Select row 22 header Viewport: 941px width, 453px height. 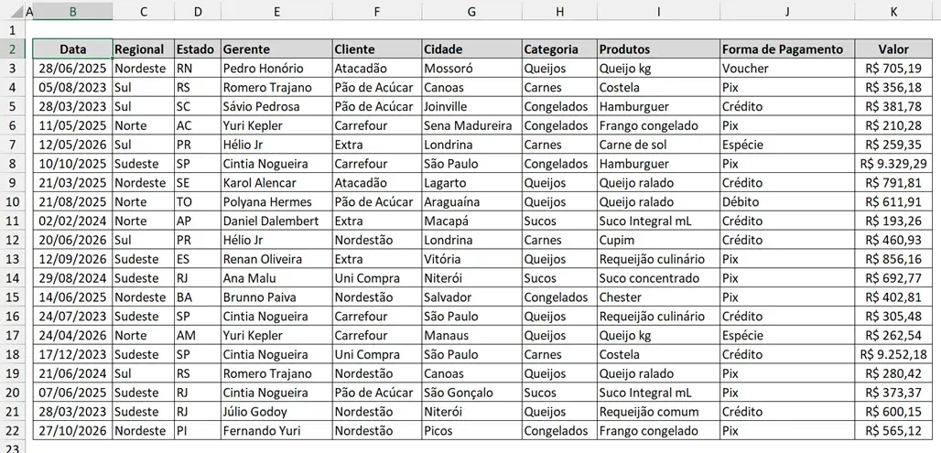point(12,431)
